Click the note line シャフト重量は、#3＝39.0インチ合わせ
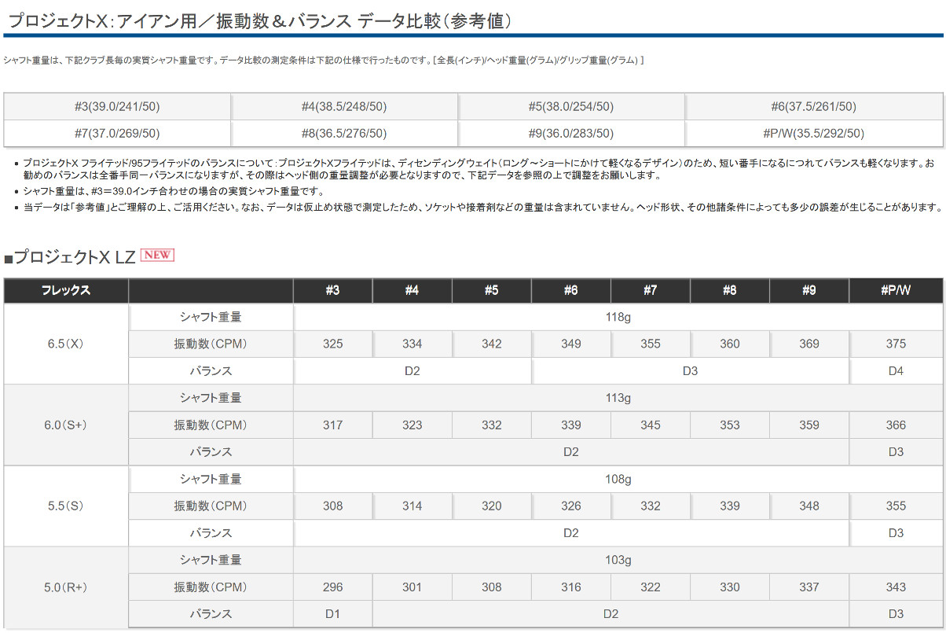The image size is (946, 633). click(173, 191)
